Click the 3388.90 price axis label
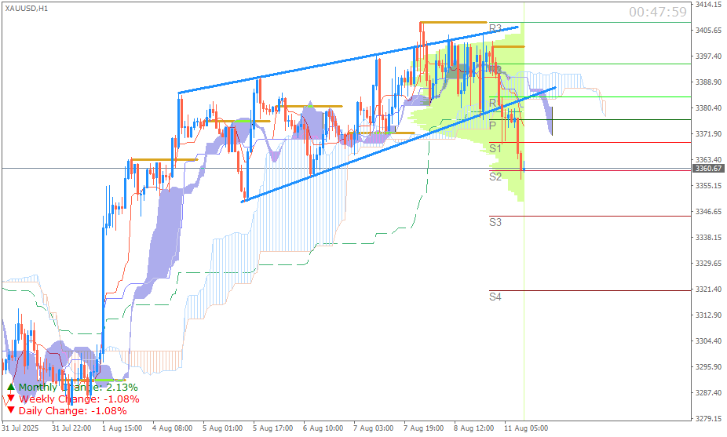 click(708, 82)
